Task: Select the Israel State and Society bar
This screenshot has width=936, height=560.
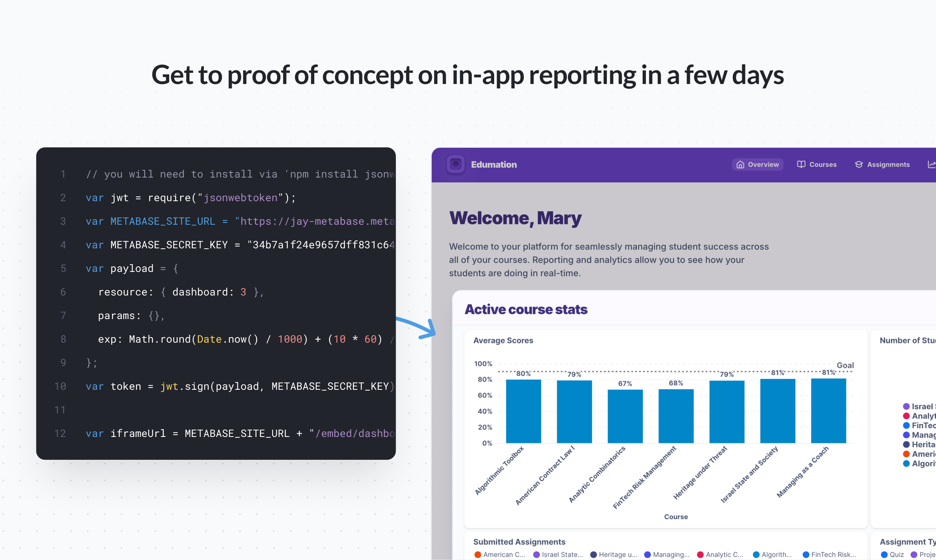Action: (x=777, y=410)
